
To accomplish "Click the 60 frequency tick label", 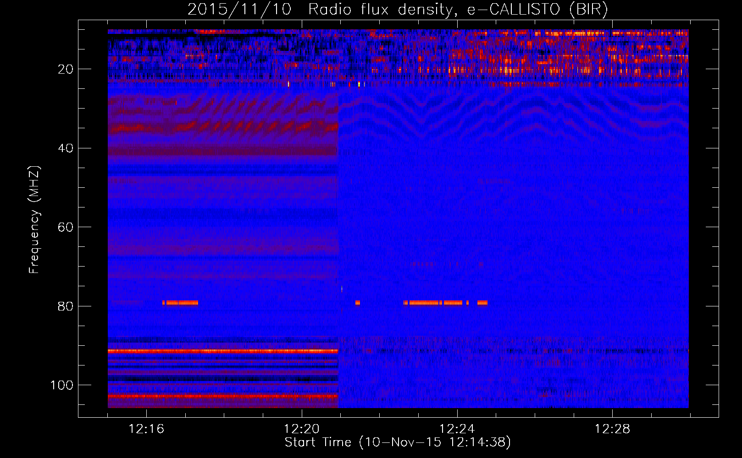I will [x=66, y=227].
